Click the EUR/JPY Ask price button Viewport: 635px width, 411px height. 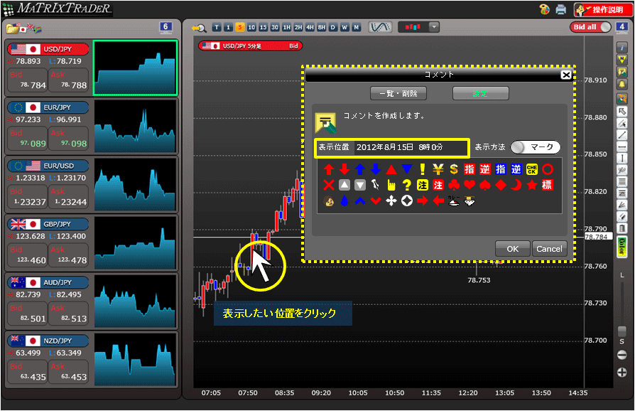(68, 139)
